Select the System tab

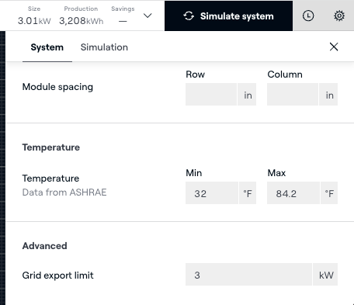tap(47, 47)
